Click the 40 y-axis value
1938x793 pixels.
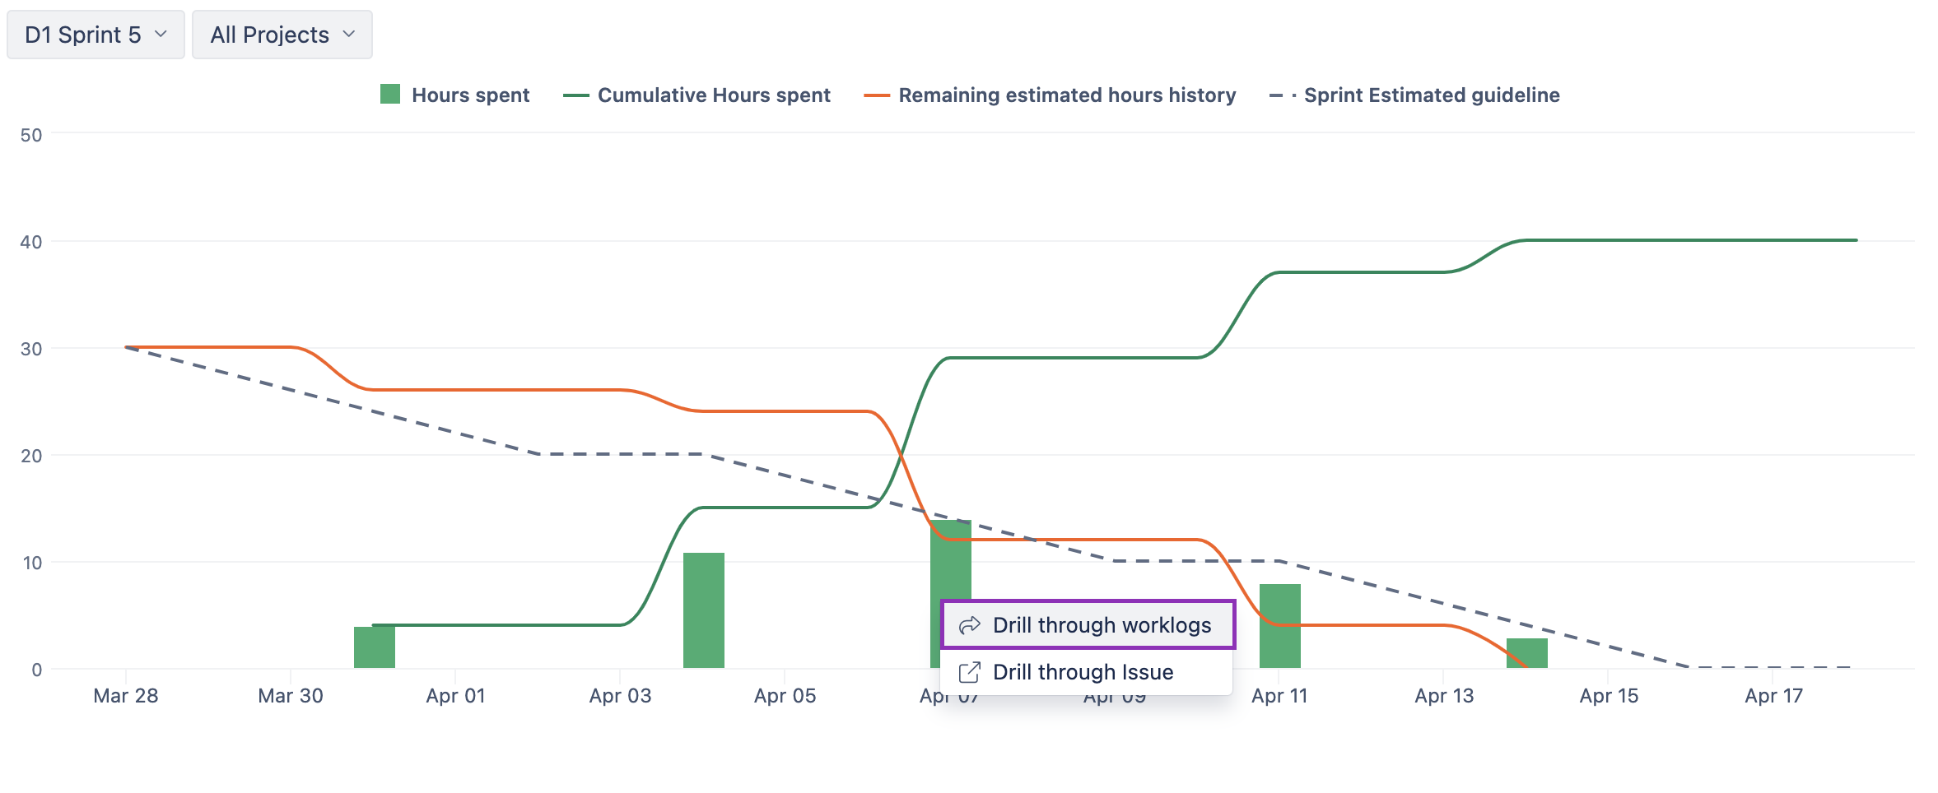pyautogui.click(x=31, y=242)
